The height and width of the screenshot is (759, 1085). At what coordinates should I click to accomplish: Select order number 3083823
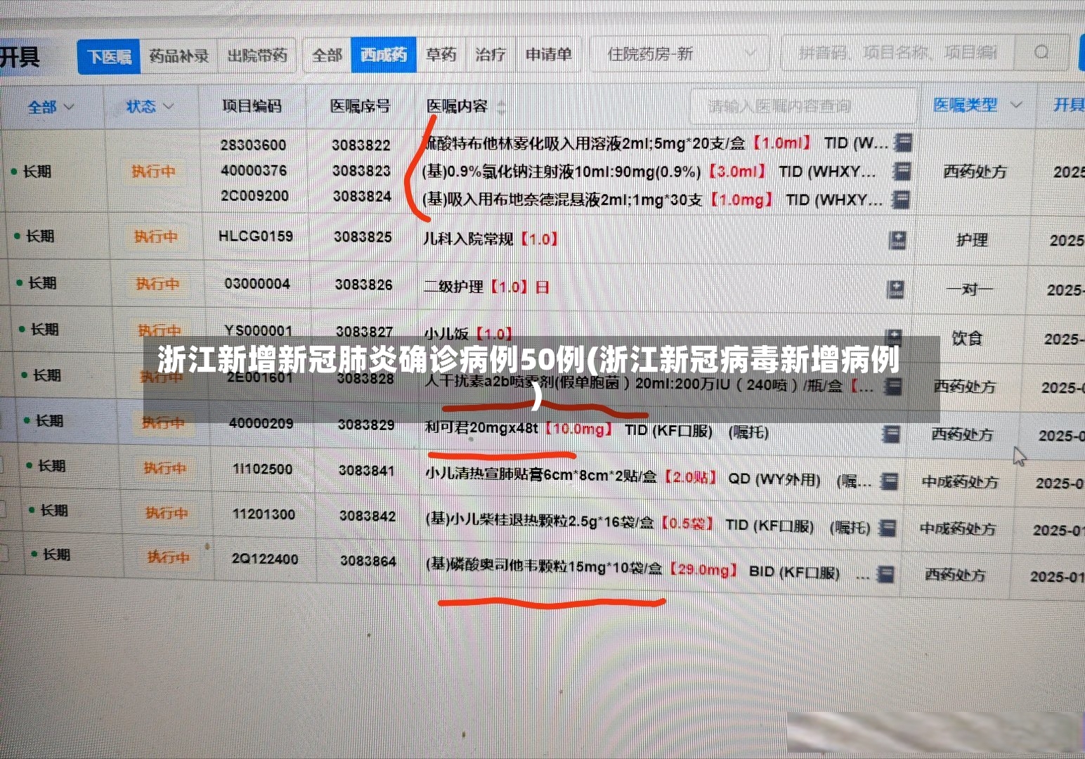pos(361,171)
